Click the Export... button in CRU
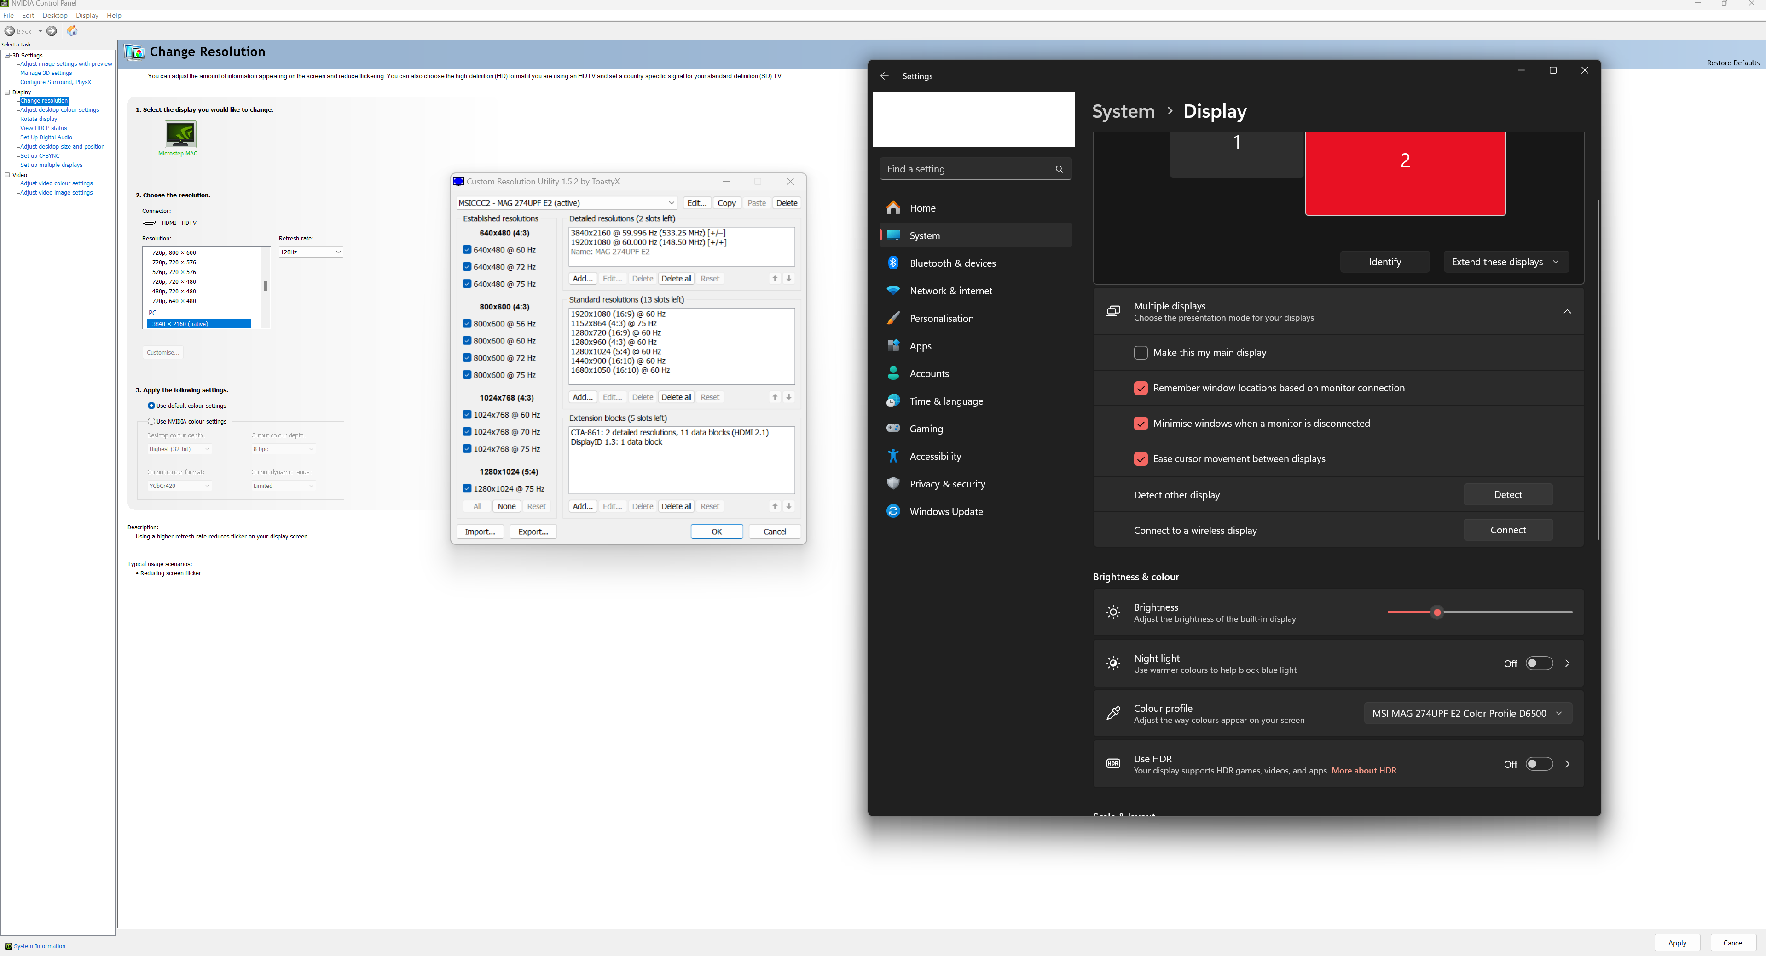 click(x=533, y=532)
